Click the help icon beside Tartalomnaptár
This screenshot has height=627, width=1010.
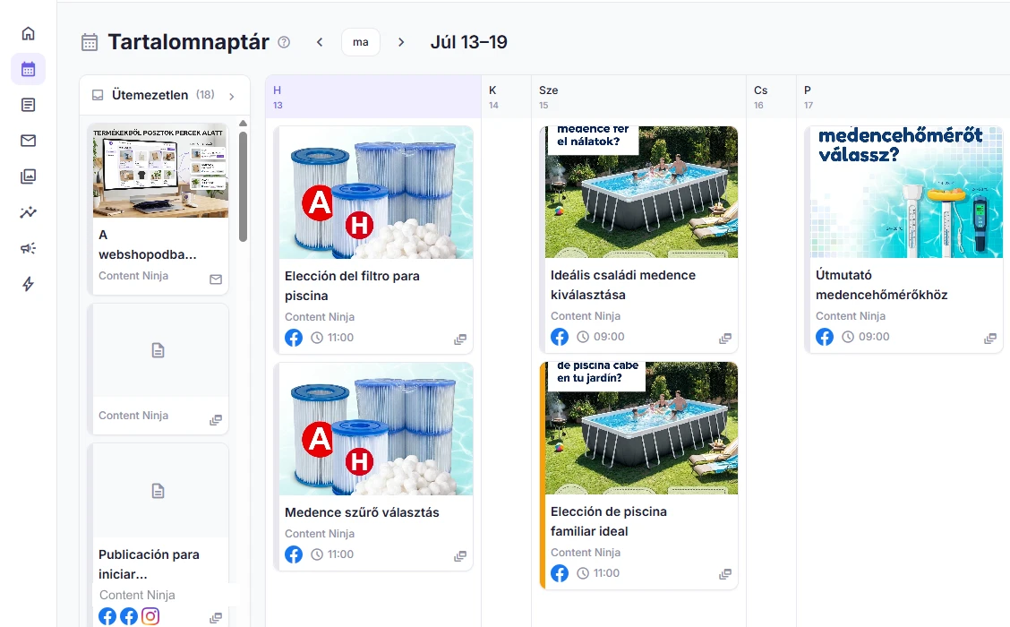tap(284, 42)
